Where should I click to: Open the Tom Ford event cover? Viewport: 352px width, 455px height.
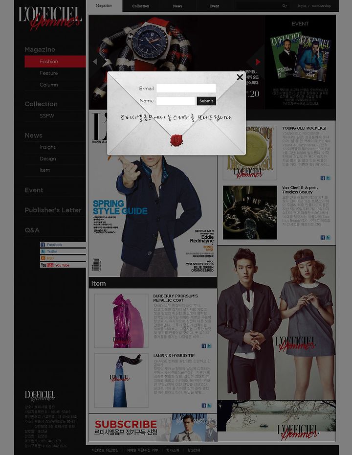(x=284, y=56)
